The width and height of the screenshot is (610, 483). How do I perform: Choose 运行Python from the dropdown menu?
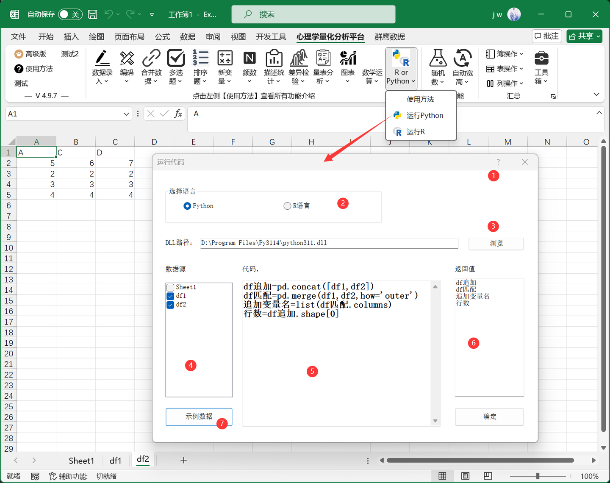point(421,115)
